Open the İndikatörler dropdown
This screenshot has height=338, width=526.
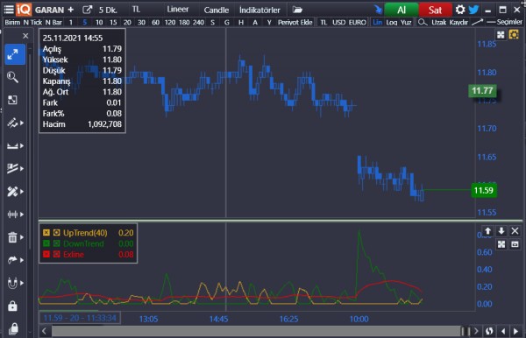pos(259,10)
